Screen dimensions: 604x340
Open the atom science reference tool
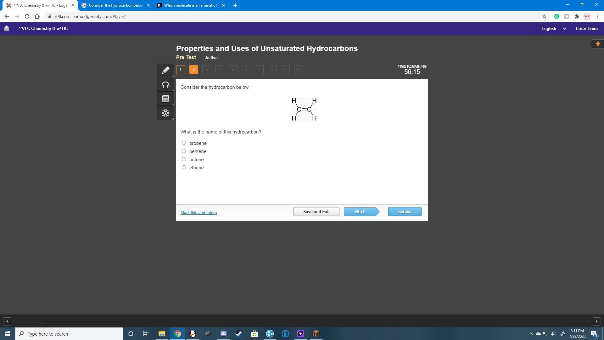tap(165, 113)
